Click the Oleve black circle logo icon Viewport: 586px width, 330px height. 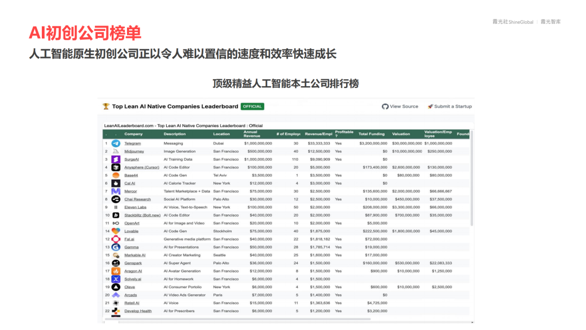(116, 287)
